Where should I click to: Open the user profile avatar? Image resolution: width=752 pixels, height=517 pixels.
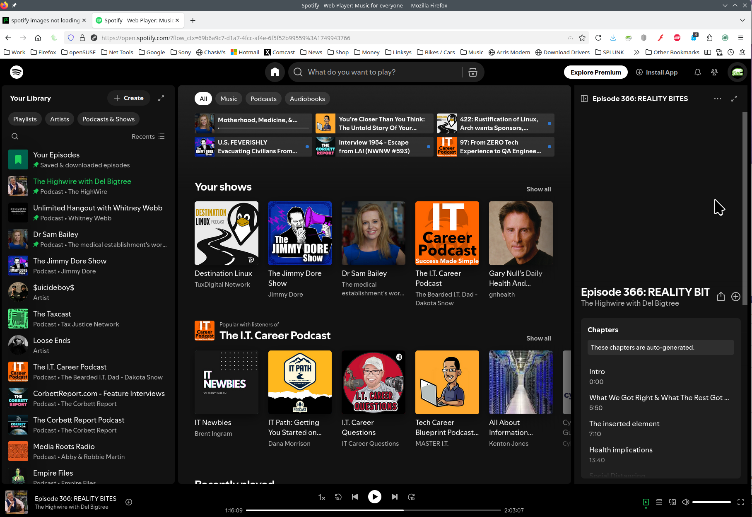738,72
